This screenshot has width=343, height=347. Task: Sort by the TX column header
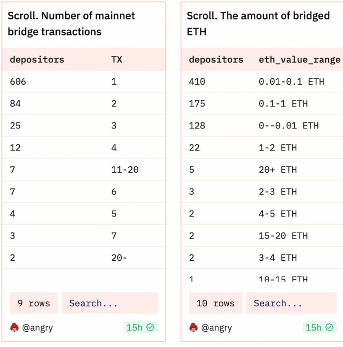tap(117, 60)
